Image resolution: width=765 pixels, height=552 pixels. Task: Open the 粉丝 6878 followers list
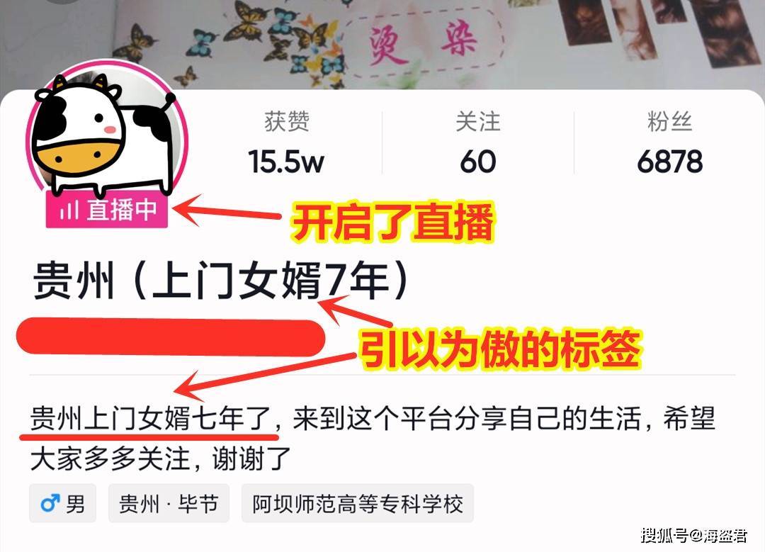669,142
